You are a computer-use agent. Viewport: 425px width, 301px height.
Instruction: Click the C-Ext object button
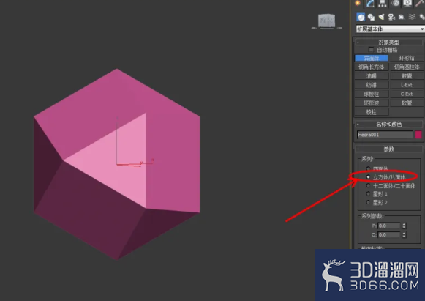[407, 94]
